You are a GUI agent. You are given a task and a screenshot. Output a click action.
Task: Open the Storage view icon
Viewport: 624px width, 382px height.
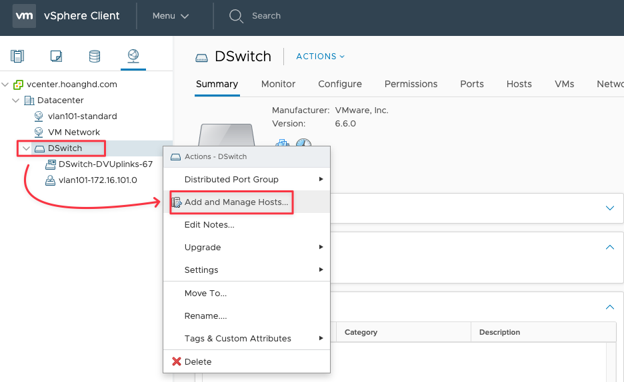pos(95,56)
